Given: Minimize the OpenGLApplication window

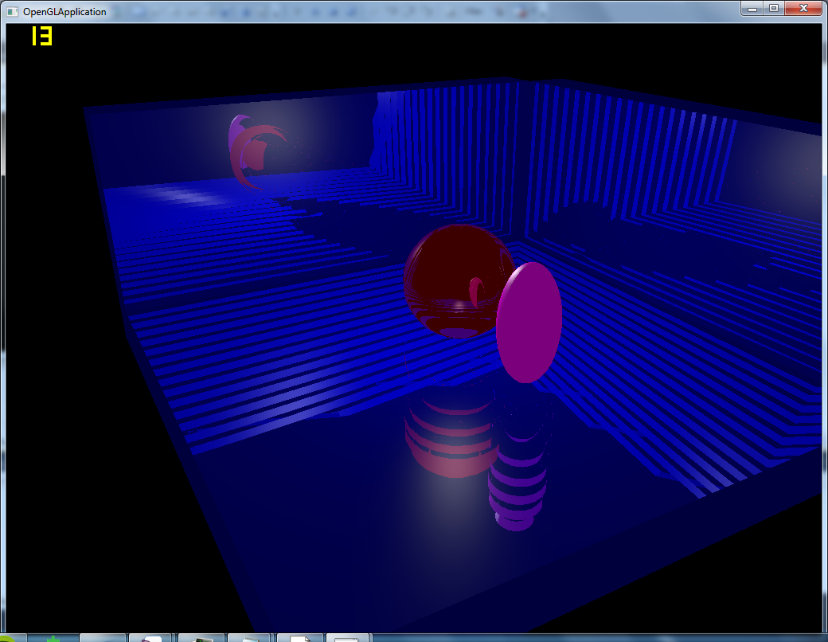Looking at the screenshot, I should (x=752, y=8).
